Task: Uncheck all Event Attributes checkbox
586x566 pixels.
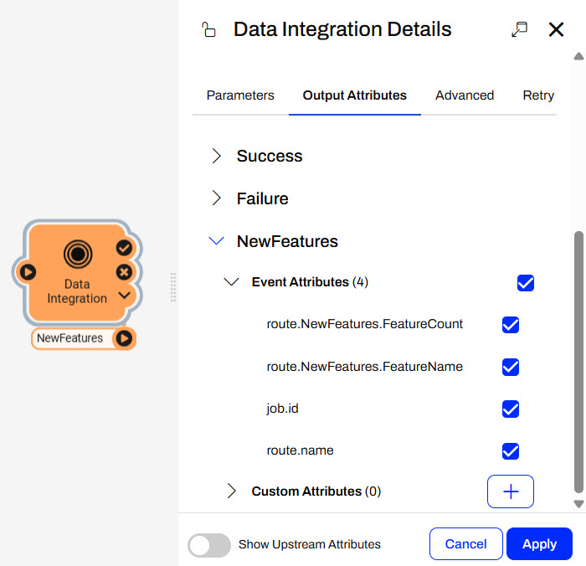Action: pos(526,283)
